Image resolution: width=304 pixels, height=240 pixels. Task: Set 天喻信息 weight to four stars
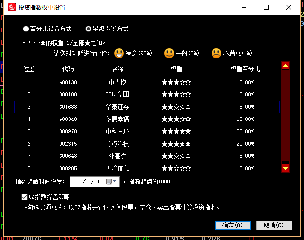(x=182, y=168)
